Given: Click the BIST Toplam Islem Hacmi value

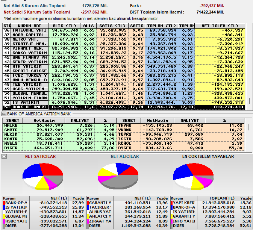Looking at the screenshot, I should point(211,12).
